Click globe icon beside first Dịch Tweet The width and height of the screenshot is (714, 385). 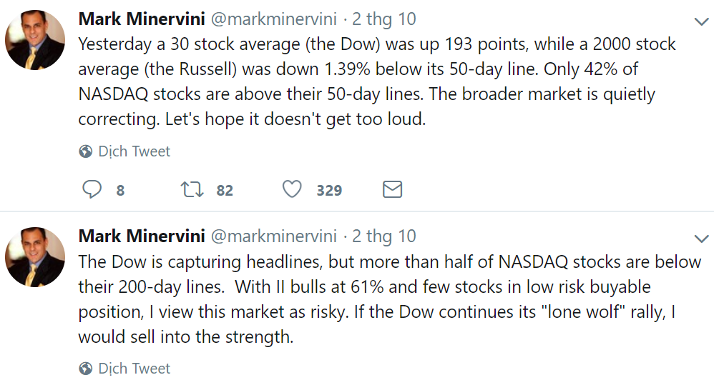point(86,151)
